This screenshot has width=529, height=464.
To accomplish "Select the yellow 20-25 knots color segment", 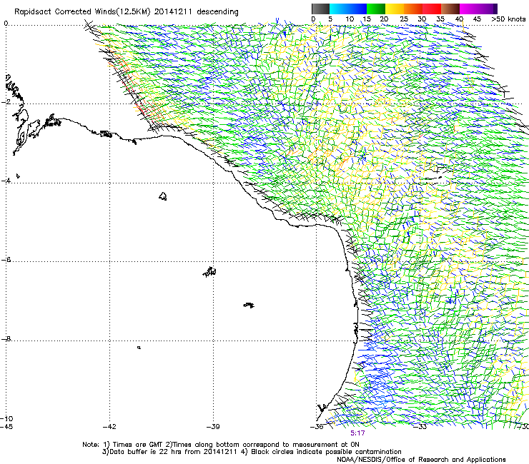I will [x=395, y=9].
